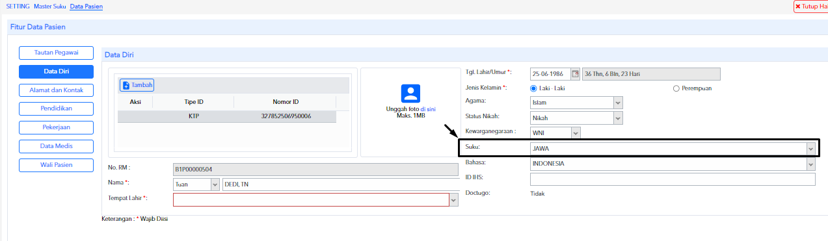The height and width of the screenshot is (241, 828).
Task: Click the Doctugo value Tidak
Action: pos(538,194)
